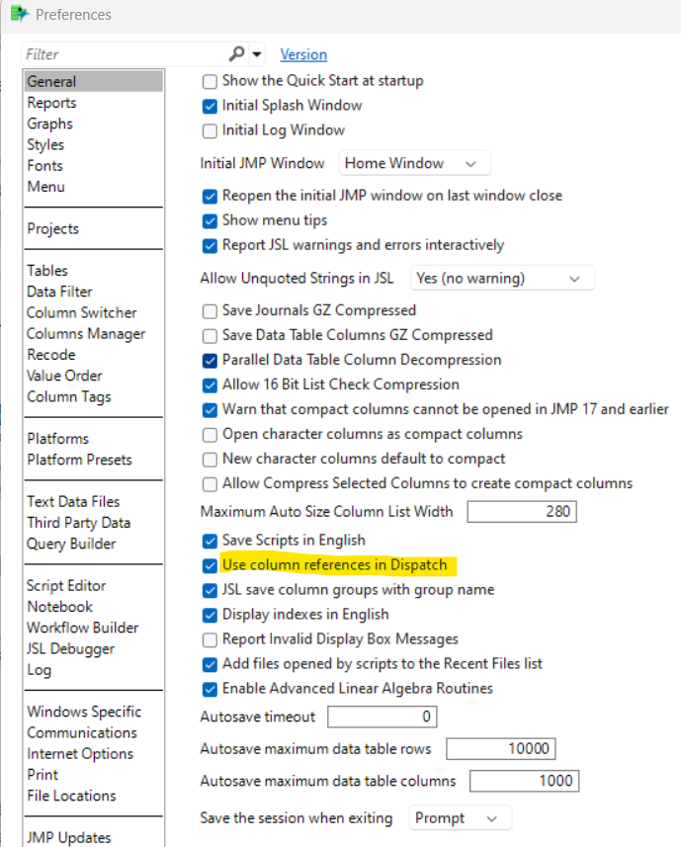Enable Show the Quick Start at startup
Screen dimensions: 681x847
click(210, 82)
